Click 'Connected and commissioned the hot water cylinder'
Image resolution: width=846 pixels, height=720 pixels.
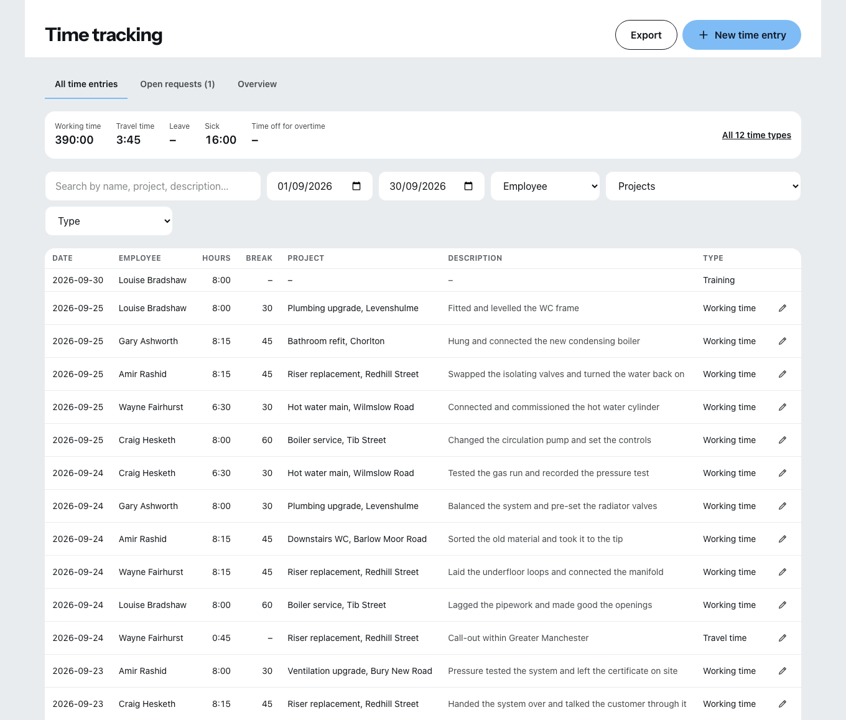click(x=554, y=407)
